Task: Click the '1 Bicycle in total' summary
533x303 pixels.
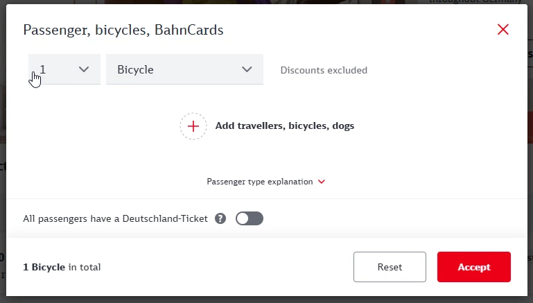Action: [62, 267]
